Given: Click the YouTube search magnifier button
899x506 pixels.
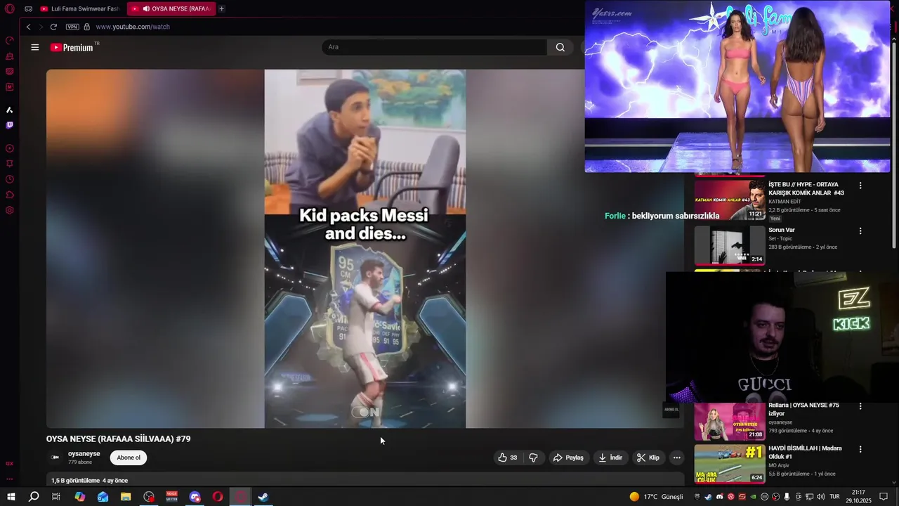Looking at the screenshot, I should [x=560, y=47].
